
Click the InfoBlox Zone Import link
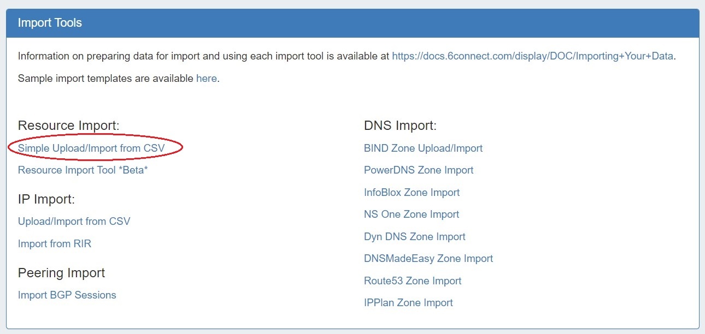412,192
